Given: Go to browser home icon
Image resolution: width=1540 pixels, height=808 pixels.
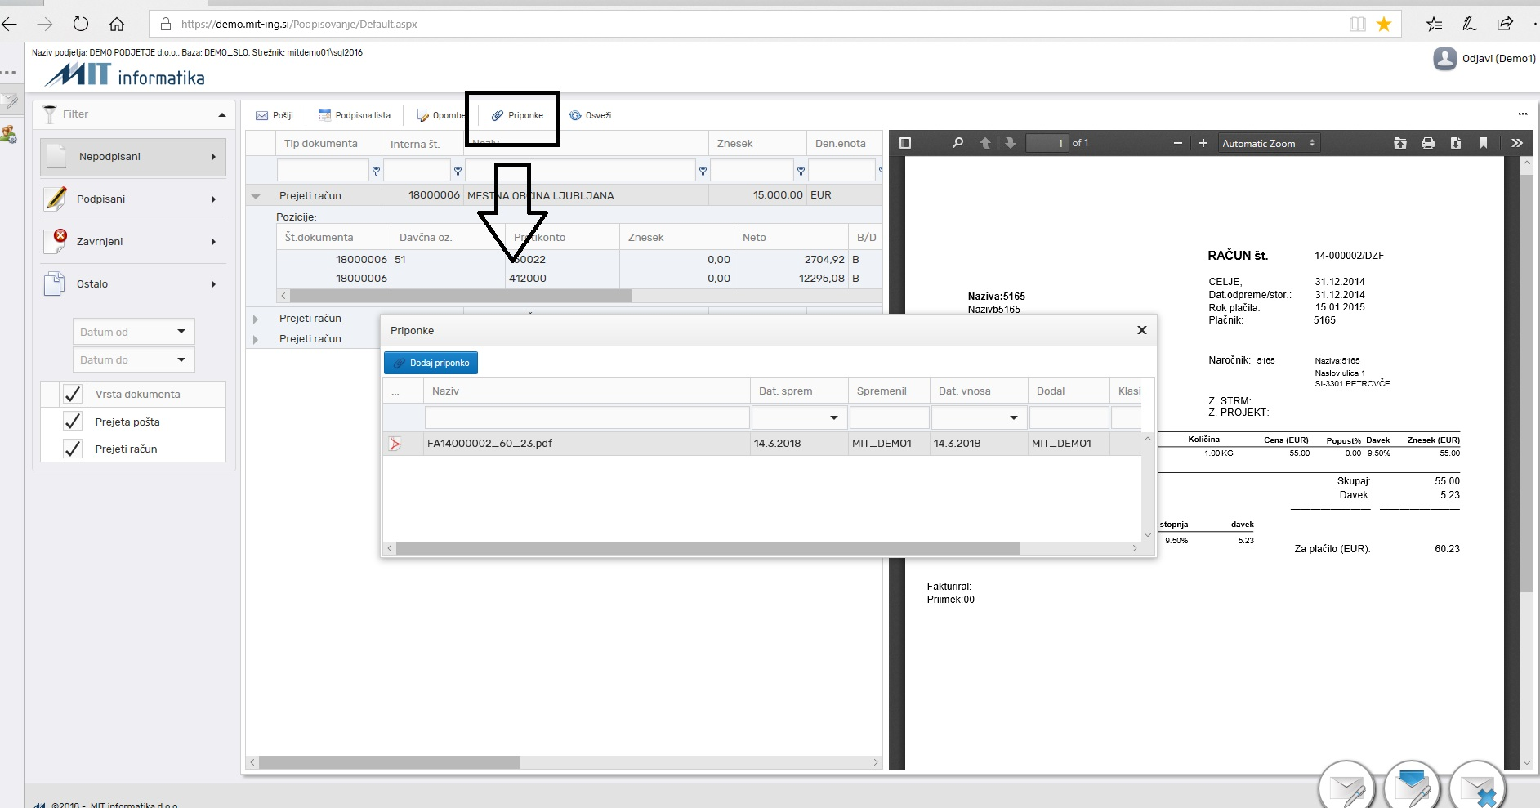Looking at the screenshot, I should [117, 24].
